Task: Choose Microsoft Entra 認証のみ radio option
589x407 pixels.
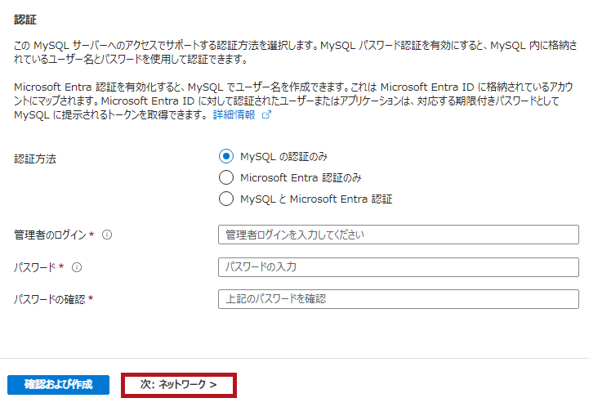Action: click(226, 177)
